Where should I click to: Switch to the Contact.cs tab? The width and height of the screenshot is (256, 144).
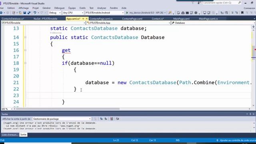[158, 19]
